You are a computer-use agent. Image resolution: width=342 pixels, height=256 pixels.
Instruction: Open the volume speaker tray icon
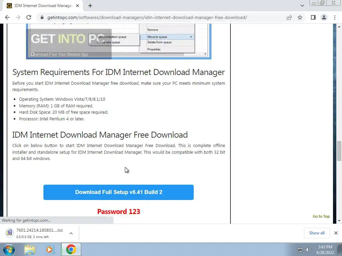pos(308,250)
